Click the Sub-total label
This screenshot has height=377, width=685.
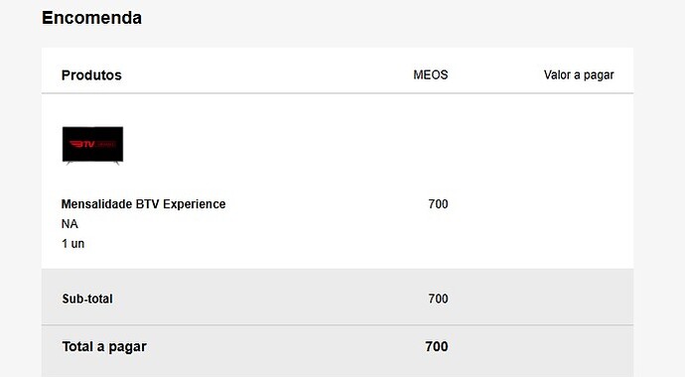point(87,299)
